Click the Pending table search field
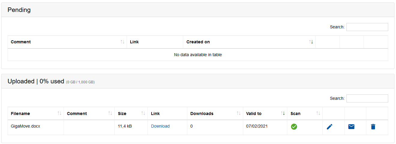This screenshot has height=144, width=396. pos(367,27)
